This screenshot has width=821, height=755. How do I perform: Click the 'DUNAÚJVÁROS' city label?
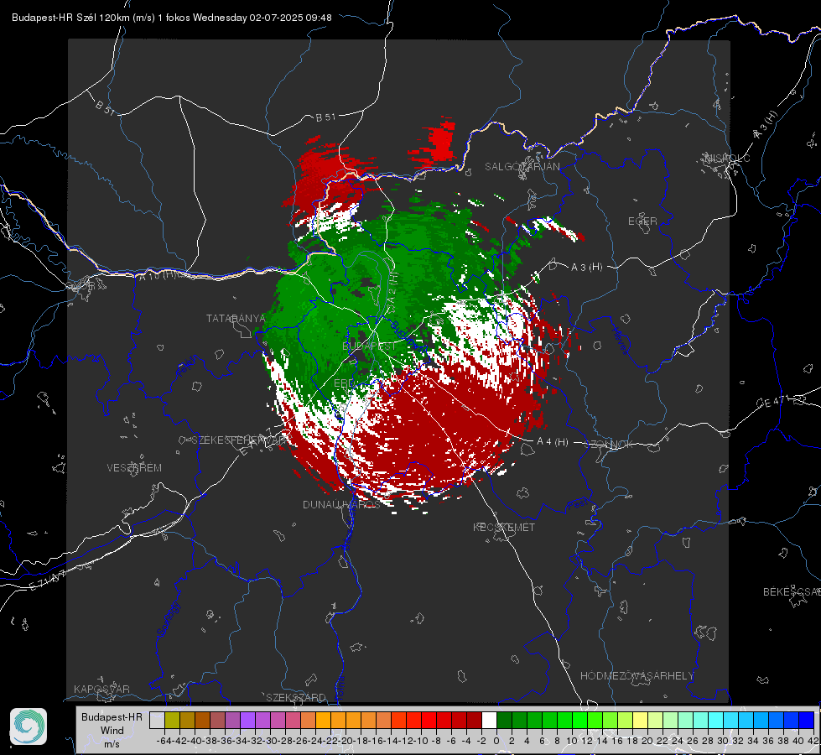[x=341, y=504]
